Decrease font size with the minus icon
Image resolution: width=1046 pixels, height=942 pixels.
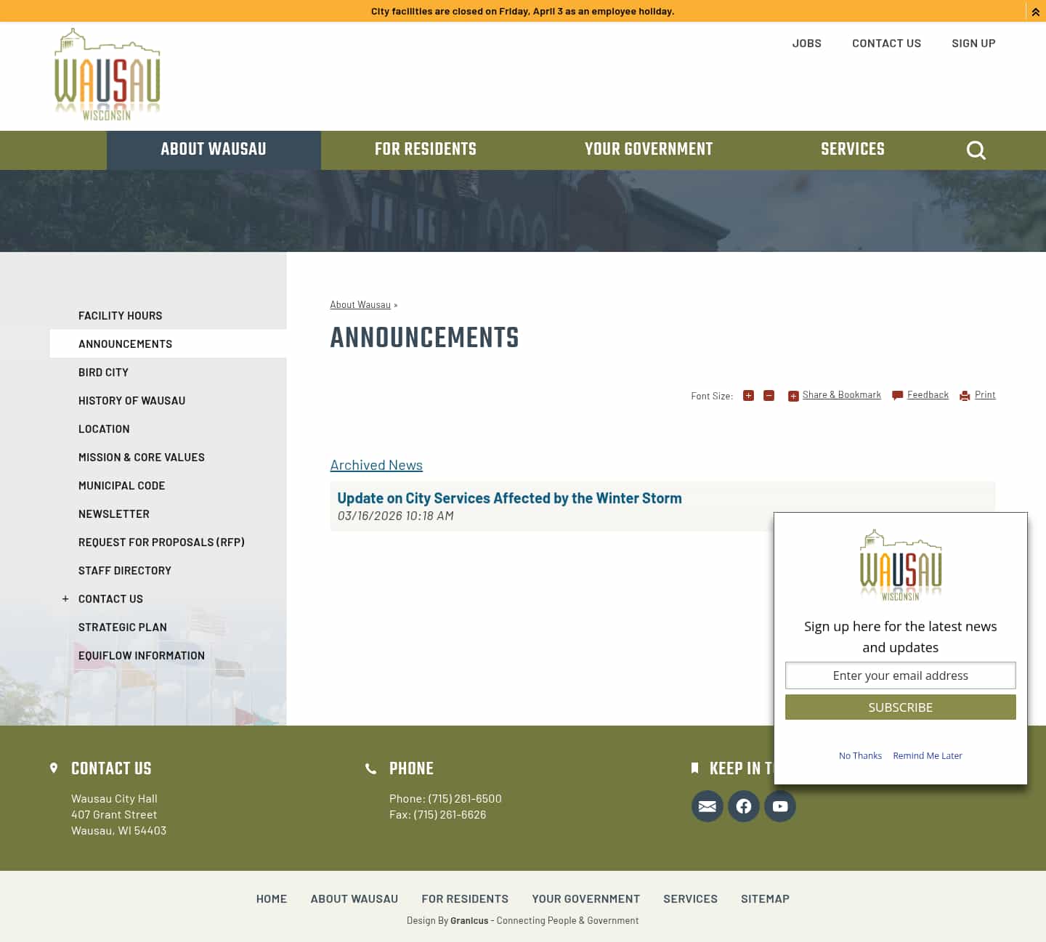click(x=769, y=396)
